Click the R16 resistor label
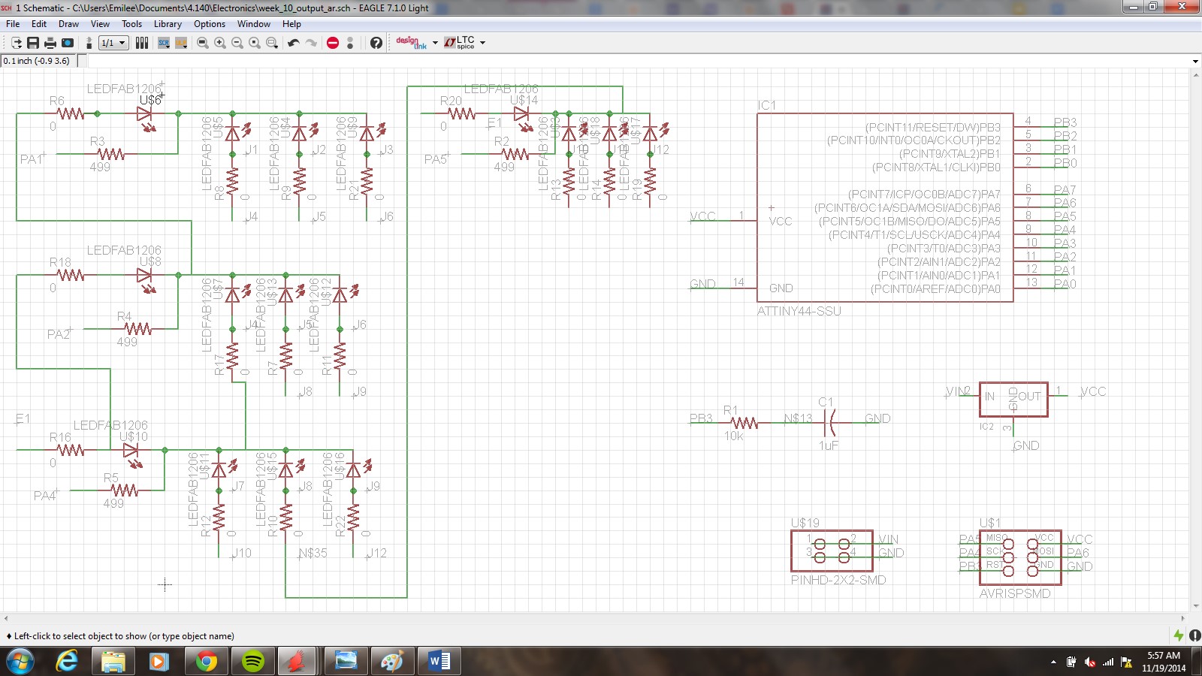1202x676 pixels. [60, 437]
